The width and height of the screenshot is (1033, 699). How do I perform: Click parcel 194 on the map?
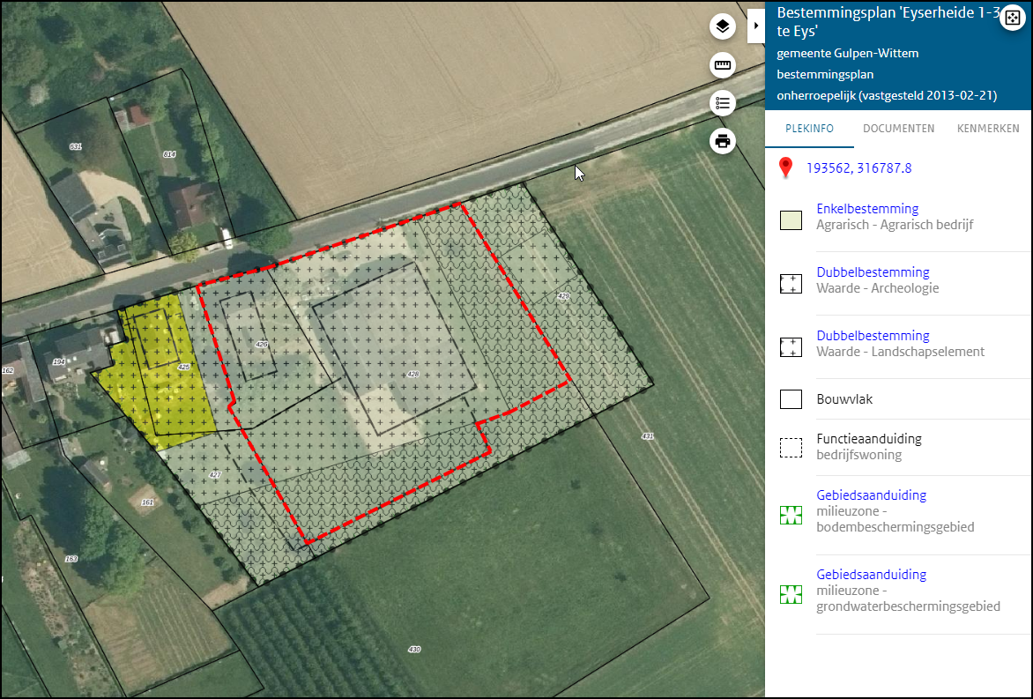[59, 361]
